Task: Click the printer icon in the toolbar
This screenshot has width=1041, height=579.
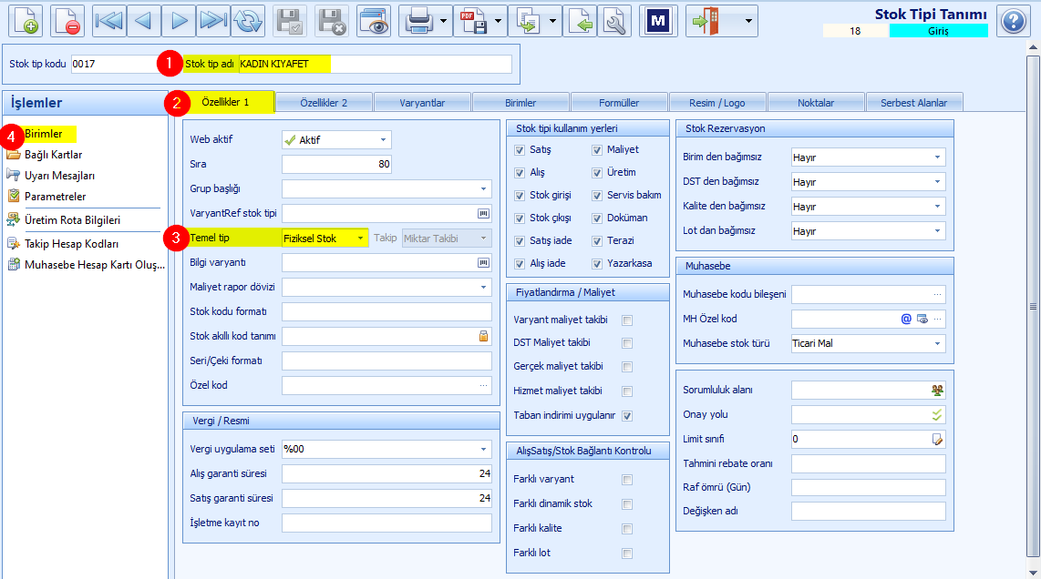Action: click(x=419, y=21)
